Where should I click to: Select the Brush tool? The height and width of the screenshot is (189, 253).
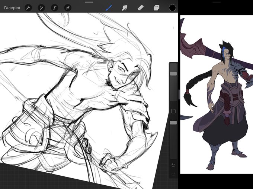(x=109, y=8)
